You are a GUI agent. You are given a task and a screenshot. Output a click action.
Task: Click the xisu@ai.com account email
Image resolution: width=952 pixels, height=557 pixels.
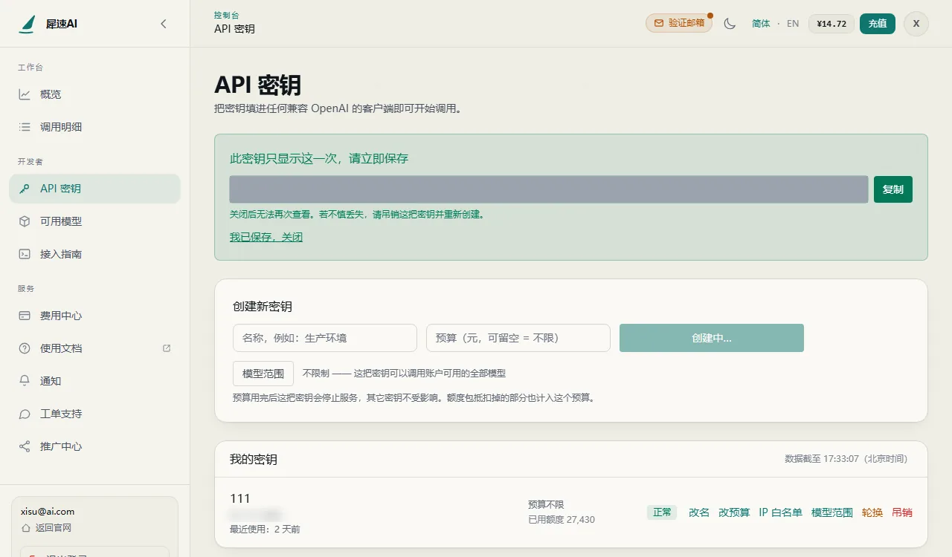pyautogui.click(x=48, y=512)
